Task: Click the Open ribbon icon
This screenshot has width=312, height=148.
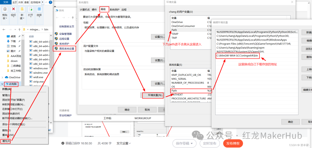Action: [31, 9]
